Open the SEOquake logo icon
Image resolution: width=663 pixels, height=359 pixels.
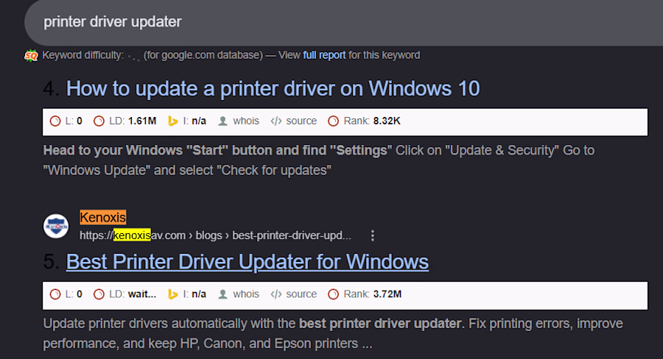coord(31,55)
